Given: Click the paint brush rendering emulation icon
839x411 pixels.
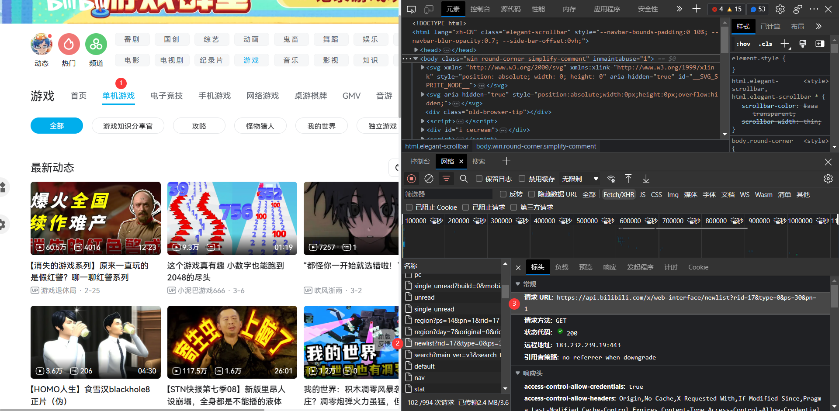Looking at the screenshot, I should tap(803, 44).
